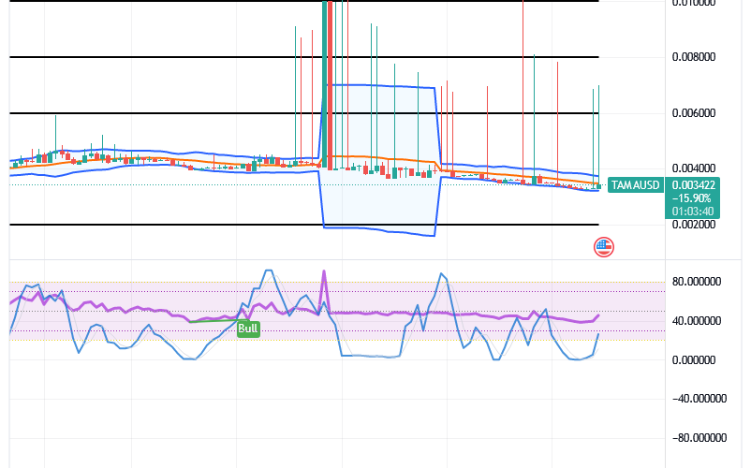Image resolution: width=751 pixels, height=468 pixels.
Task: Click the US flag economic event icon
Action: [x=603, y=247]
